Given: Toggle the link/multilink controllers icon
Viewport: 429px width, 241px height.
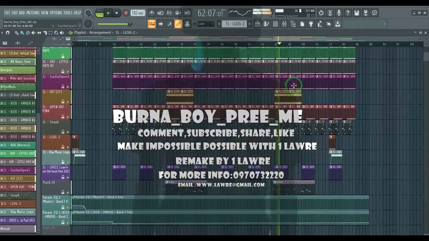Looking at the screenshot, I should pyautogui.click(x=178, y=24).
